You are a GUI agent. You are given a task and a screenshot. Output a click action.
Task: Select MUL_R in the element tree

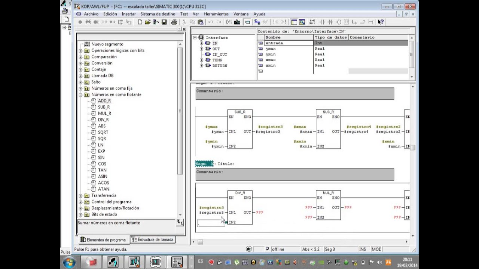coord(104,114)
